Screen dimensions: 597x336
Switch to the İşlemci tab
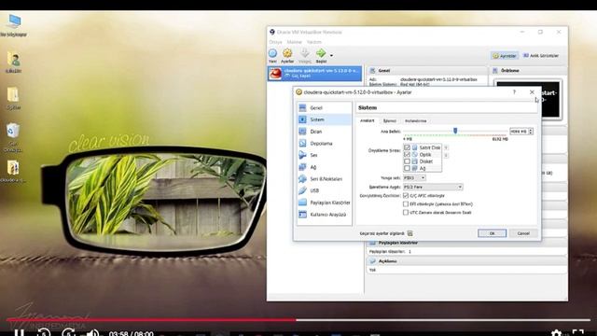pyautogui.click(x=390, y=120)
